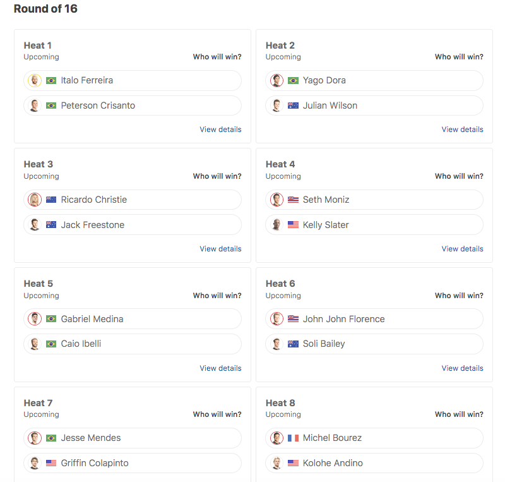
Task: Click the Australia flag next to Soli Bailey
Action: click(293, 344)
